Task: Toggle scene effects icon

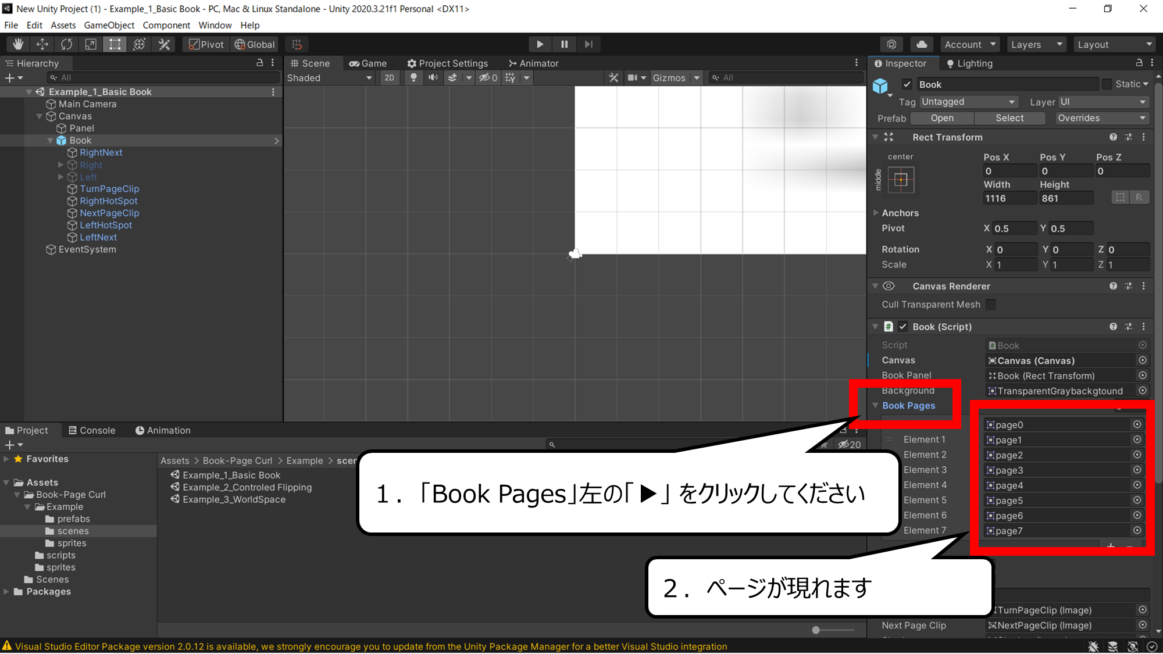Action: 452,78
